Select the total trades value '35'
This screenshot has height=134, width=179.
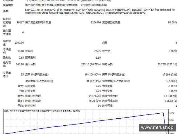pyautogui.click(x=22, y=75)
